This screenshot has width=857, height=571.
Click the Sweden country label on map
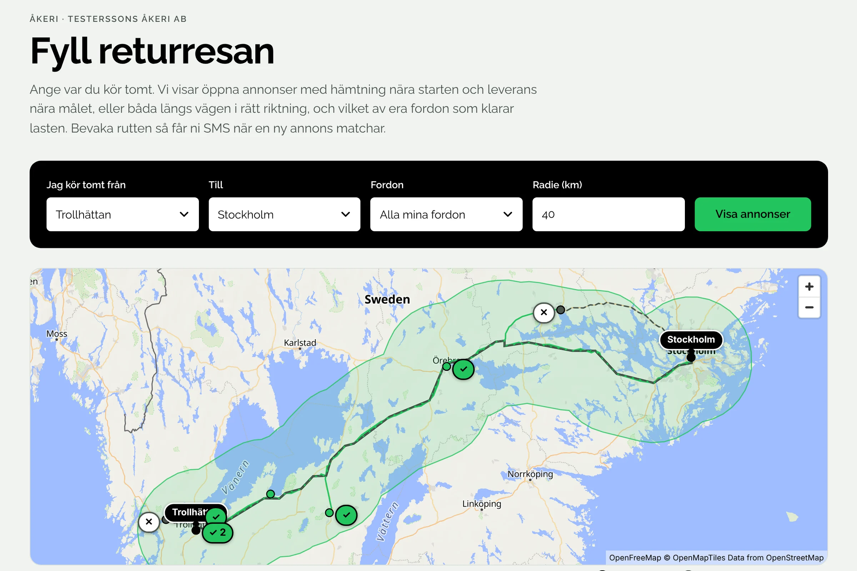pyautogui.click(x=387, y=299)
